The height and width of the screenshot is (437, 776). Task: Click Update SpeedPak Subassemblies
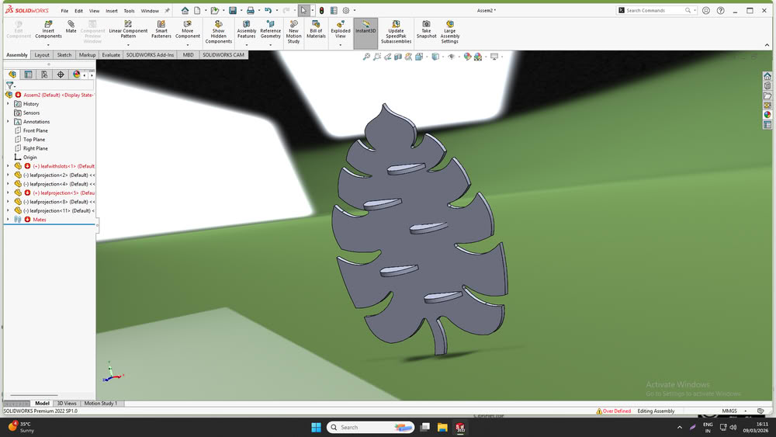(x=396, y=32)
